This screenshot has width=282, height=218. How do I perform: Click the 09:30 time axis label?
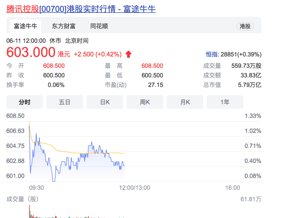37,188
